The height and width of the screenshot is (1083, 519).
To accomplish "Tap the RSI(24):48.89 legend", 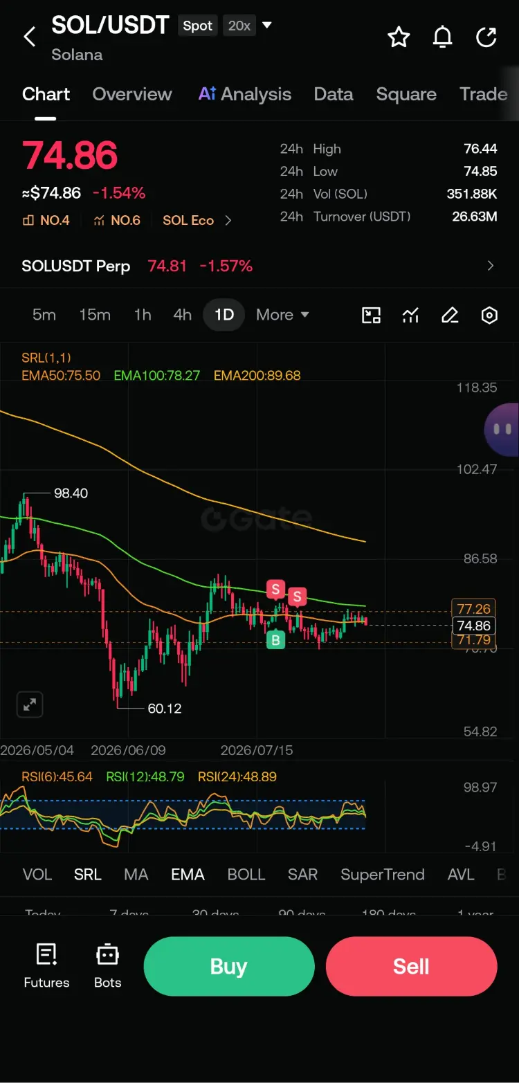I will tap(237, 776).
